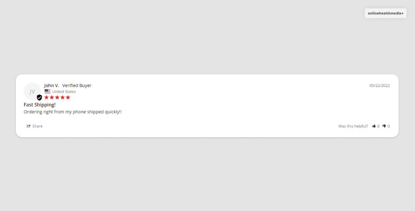
Task: Click reviewer name John V.
Action: (x=51, y=85)
